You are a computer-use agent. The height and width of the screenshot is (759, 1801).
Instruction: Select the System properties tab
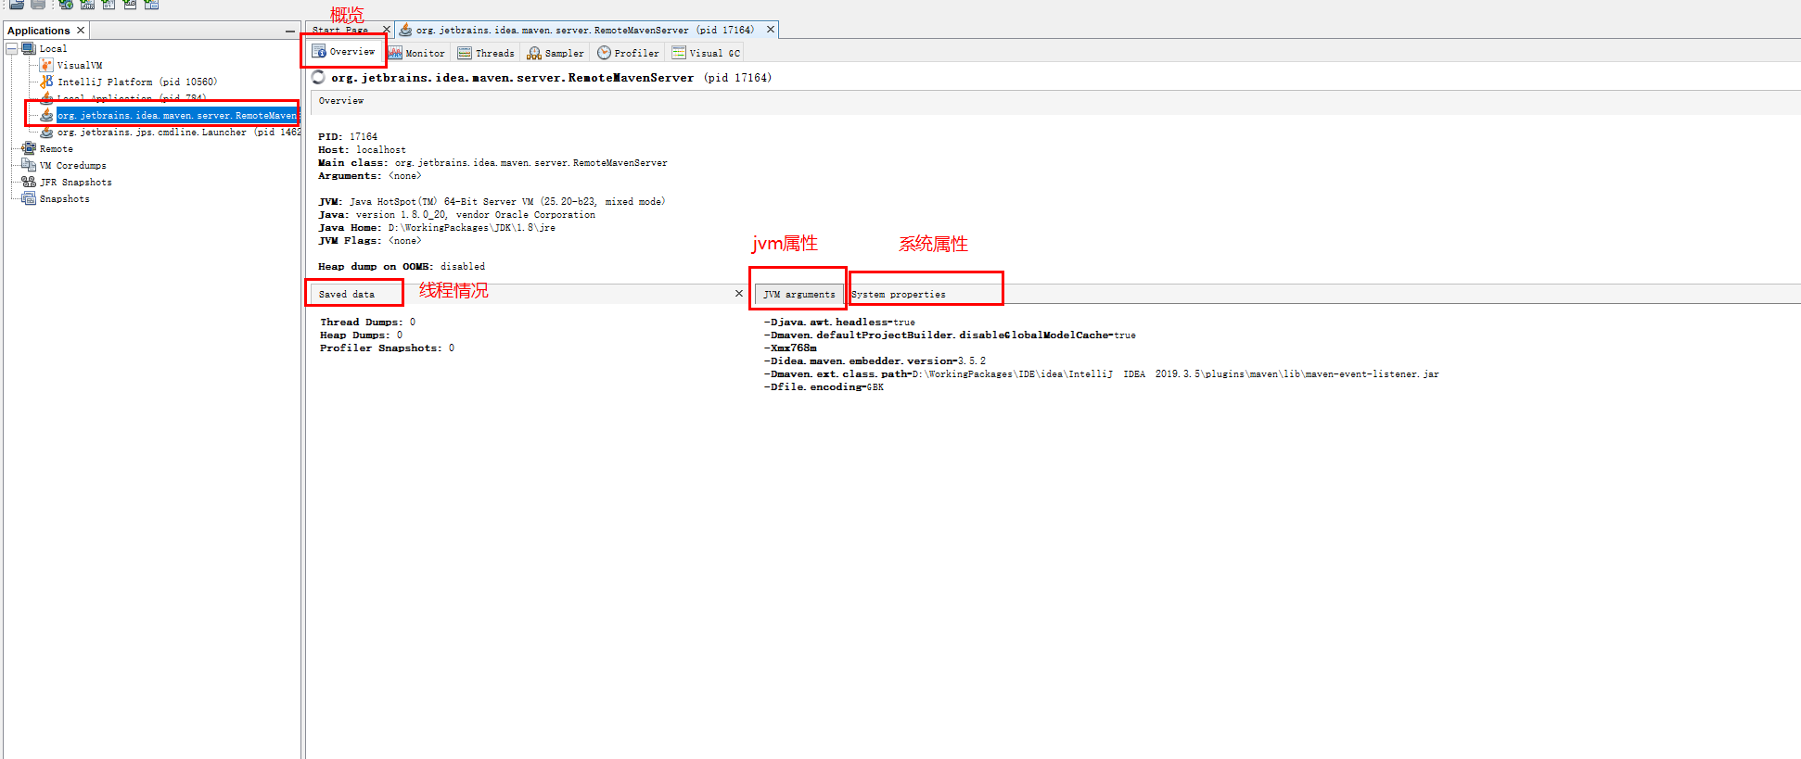(x=899, y=295)
